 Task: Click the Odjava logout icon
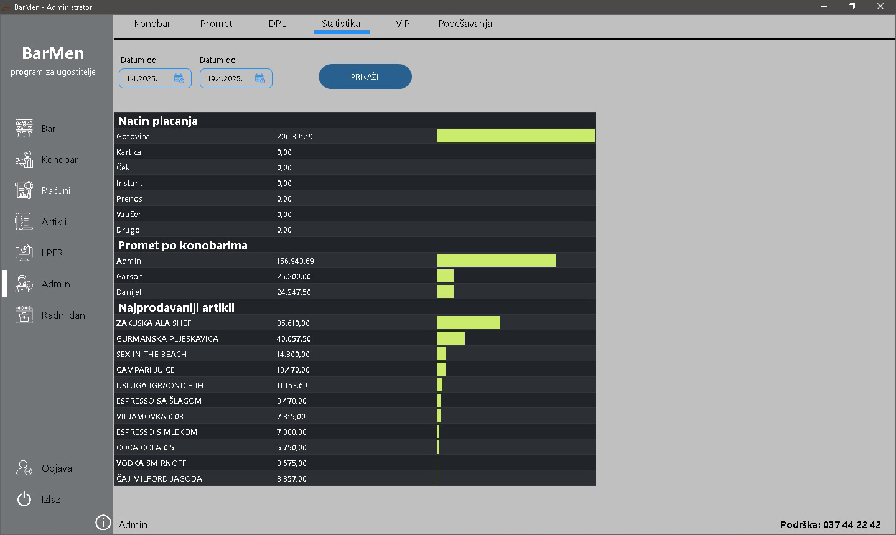24,468
